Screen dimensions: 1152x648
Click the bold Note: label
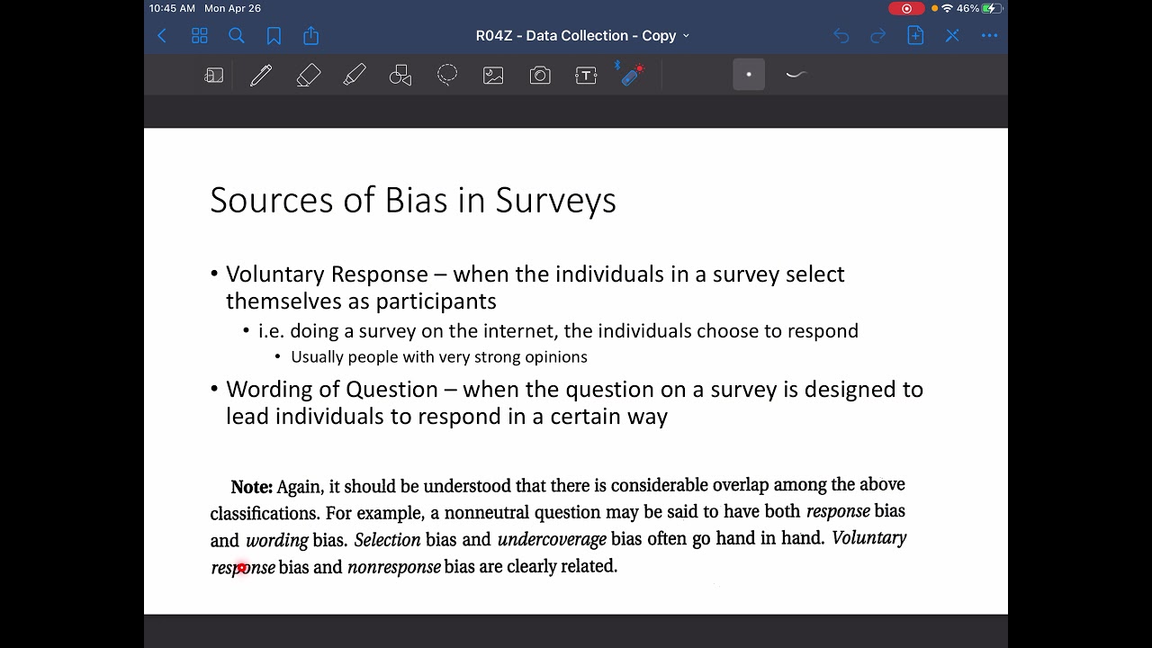click(x=251, y=487)
